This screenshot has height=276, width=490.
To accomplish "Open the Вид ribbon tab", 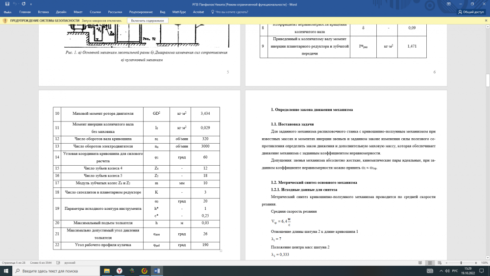I will [x=163, y=12].
